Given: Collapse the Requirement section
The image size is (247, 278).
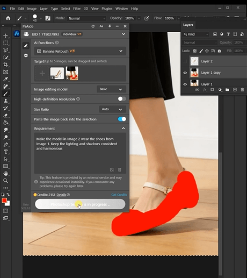Looking at the screenshot, I should tap(123, 129).
